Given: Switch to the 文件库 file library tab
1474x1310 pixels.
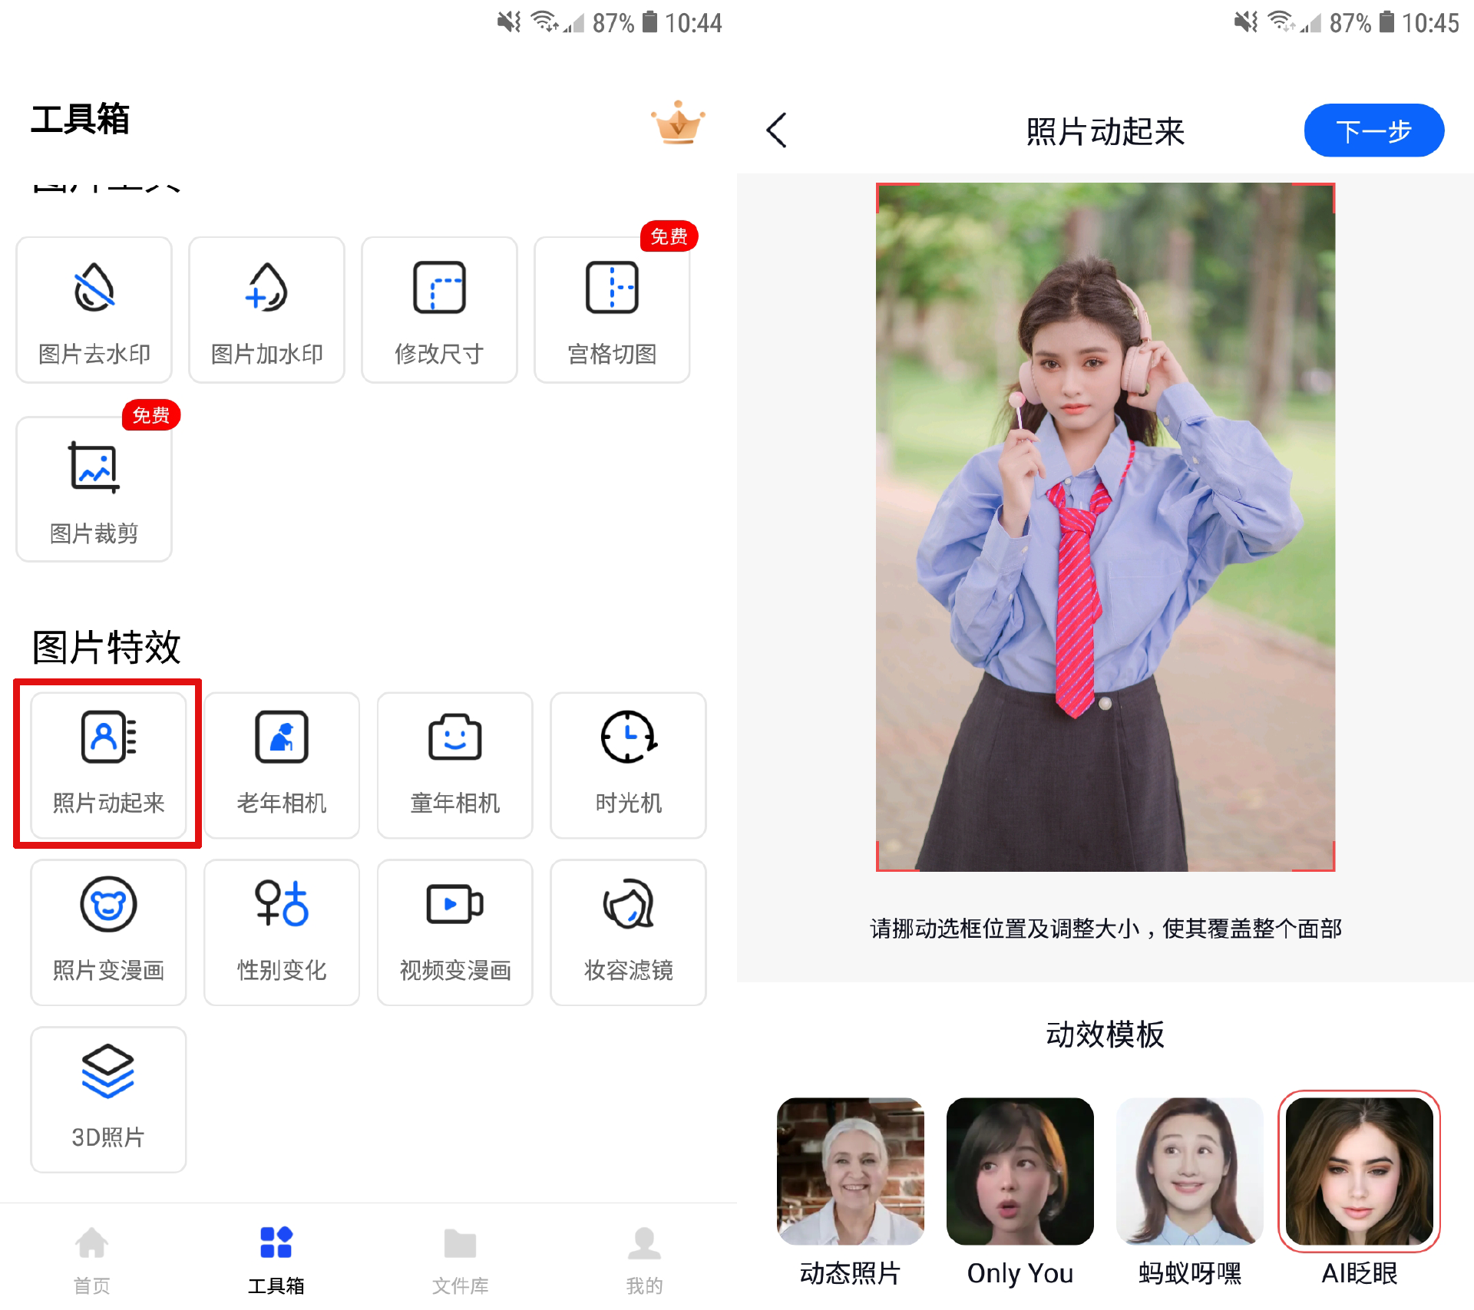Looking at the screenshot, I should pos(461,1259).
